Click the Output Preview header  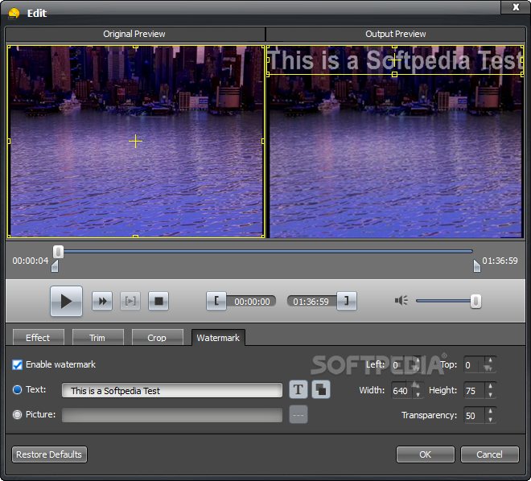tap(396, 34)
